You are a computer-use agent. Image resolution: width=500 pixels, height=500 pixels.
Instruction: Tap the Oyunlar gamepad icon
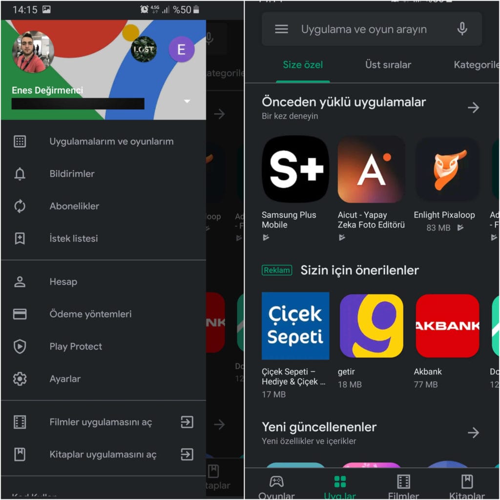[276, 481]
